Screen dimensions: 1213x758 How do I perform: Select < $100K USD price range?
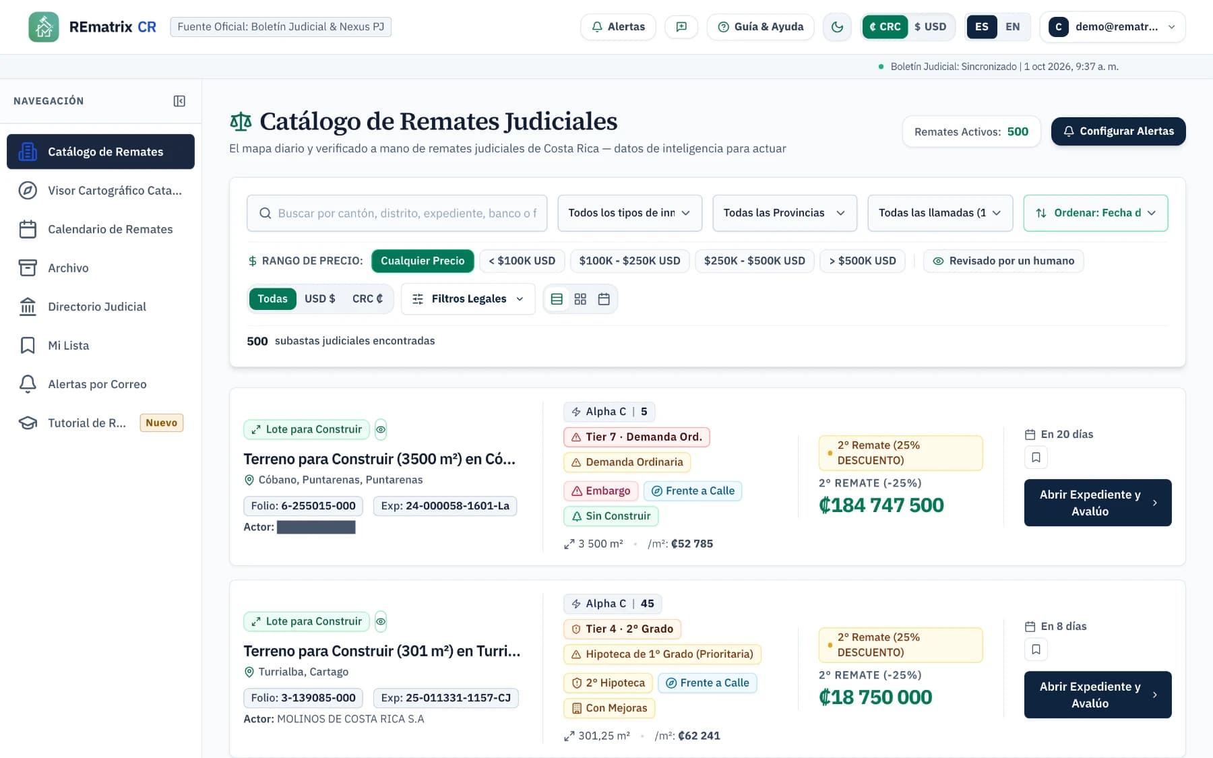click(522, 261)
